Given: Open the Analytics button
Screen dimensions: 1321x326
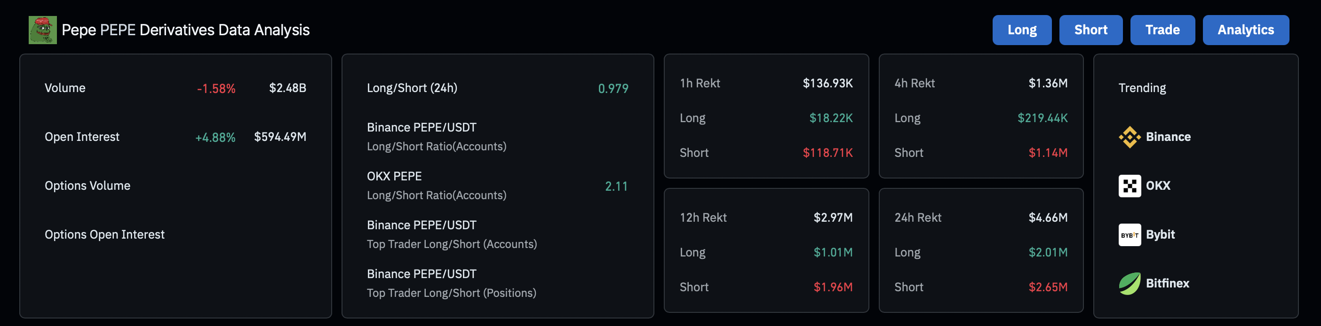Looking at the screenshot, I should (1245, 30).
